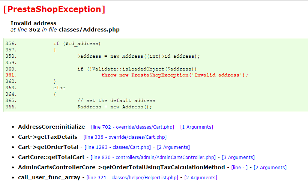Show 2 Arguments for getOrderTotalUsingTaxCalculationMethod
The width and height of the screenshot is (308, 186).
click(x=270, y=168)
